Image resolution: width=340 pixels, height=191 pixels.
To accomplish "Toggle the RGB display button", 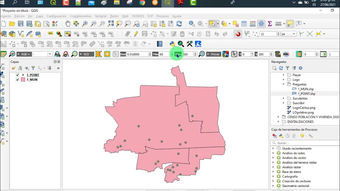I will point(24,54).
